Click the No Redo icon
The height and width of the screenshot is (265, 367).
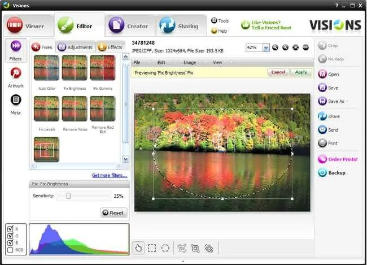[x=322, y=59]
